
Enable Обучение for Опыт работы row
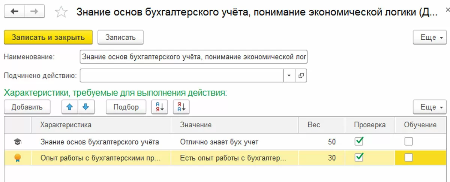(408, 158)
